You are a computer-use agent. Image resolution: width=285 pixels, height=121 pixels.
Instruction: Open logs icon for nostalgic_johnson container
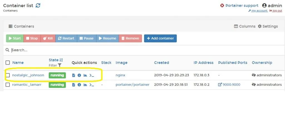pyautogui.click(x=73, y=75)
